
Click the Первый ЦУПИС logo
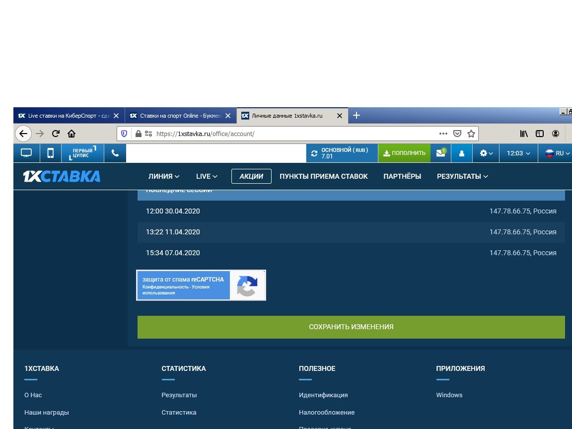[82, 153]
